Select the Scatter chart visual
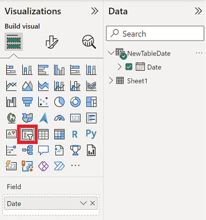Viewport: 206px width, 220px height. (43, 102)
